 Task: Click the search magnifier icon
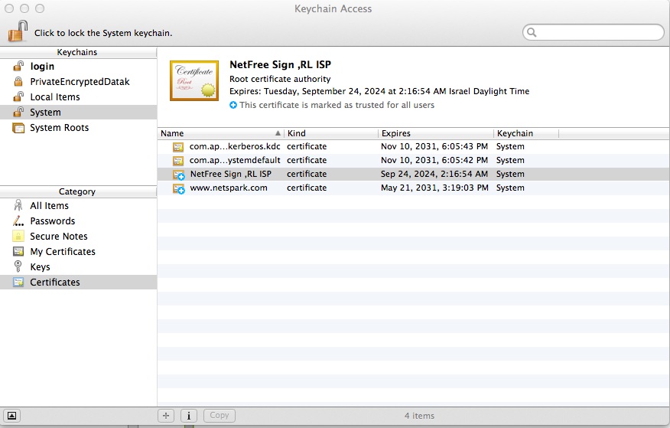coord(532,32)
